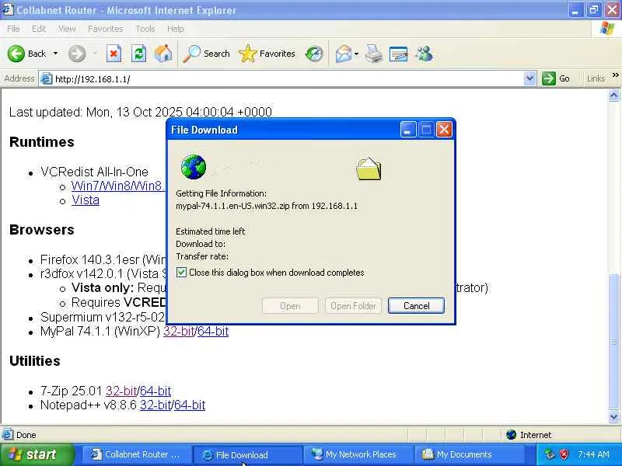Click the system clock 7:44 AM
Screen dimensions: 622x466
tap(593, 454)
